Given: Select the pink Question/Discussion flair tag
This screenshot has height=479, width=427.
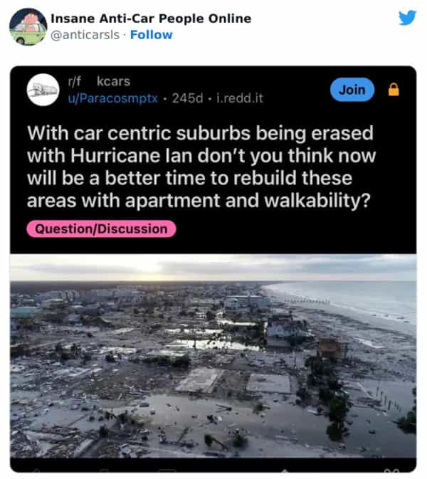Looking at the screenshot, I should tap(101, 228).
